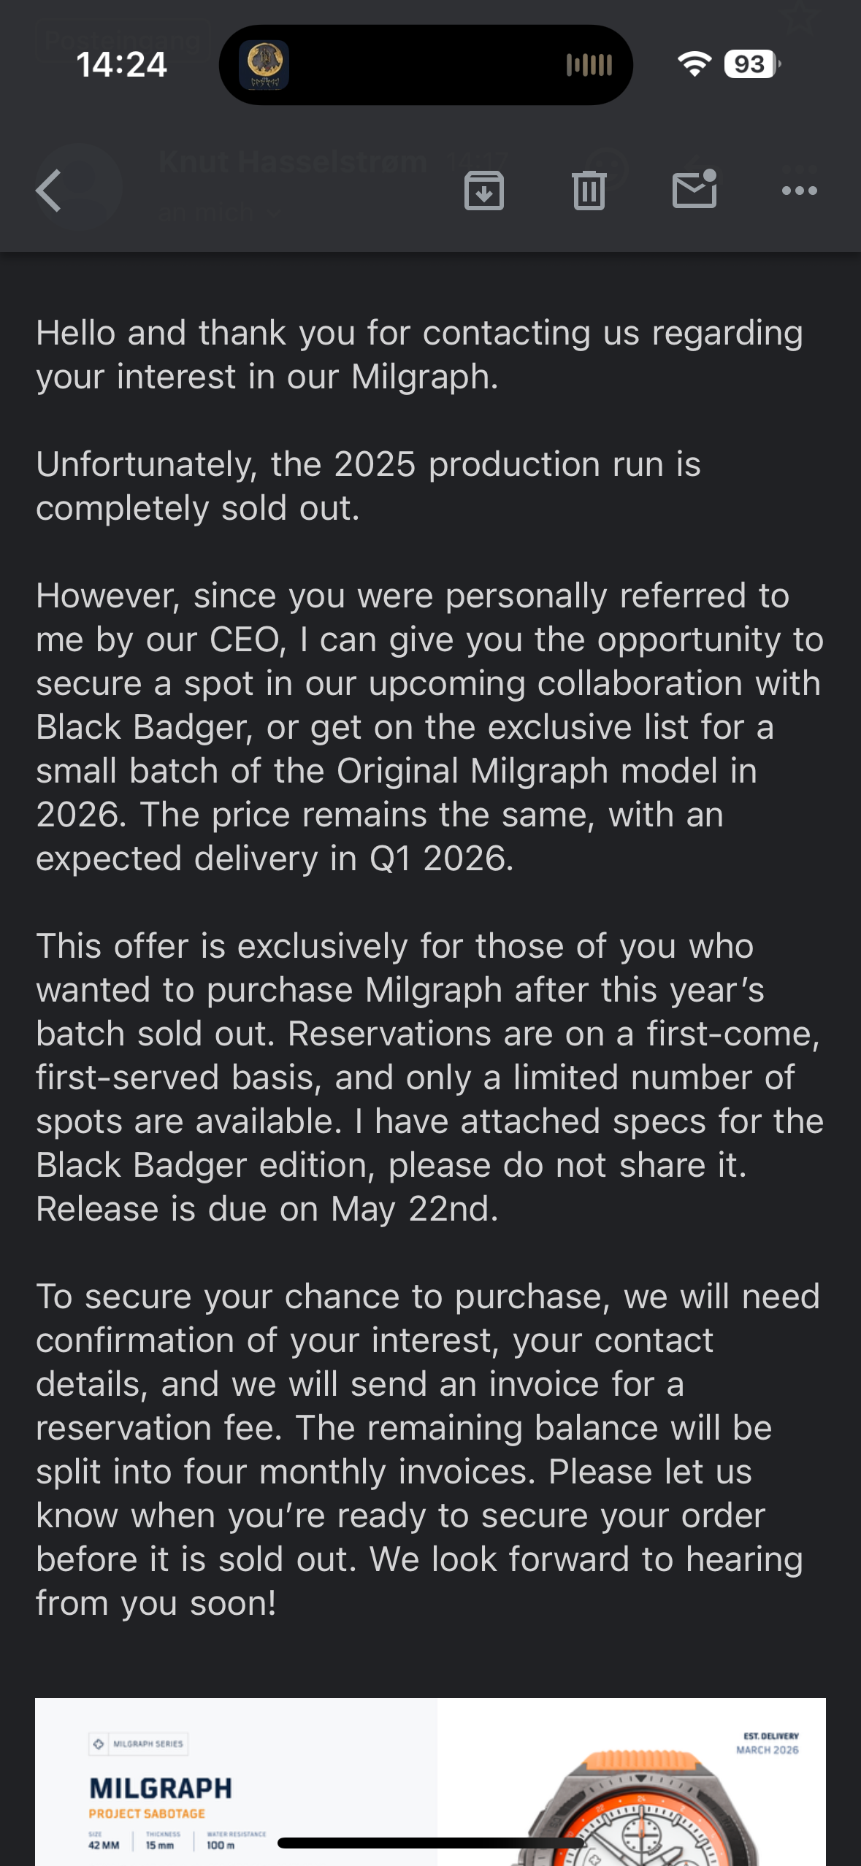The height and width of the screenshot is (1866, 861).
Task: Delete the email using the trash icon
Action: point(589,191)
